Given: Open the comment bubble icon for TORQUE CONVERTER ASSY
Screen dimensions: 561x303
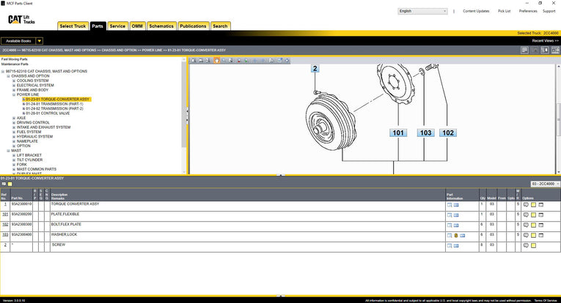Looking at the screenshot, I should click(525, 205).
